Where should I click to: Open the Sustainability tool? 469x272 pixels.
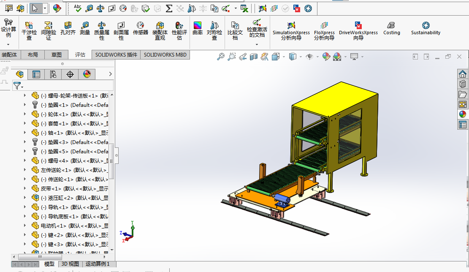pyautogui.click(x=426, y=28)
